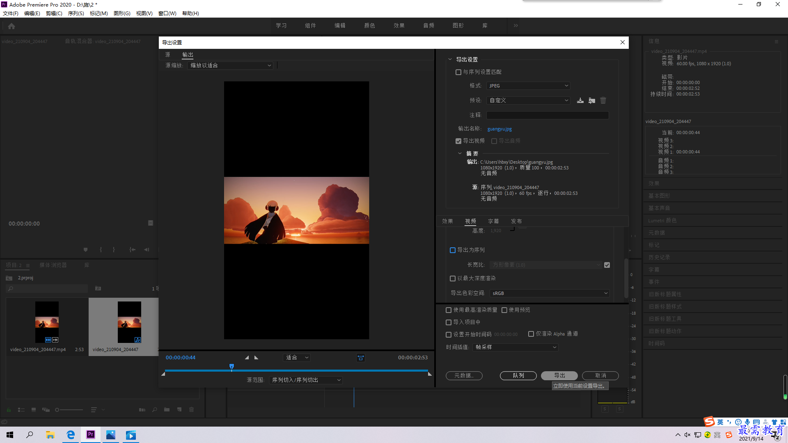788x443 pixels.
Task: Enable match sequence settings checkbox
Action: tap(458, 72)
